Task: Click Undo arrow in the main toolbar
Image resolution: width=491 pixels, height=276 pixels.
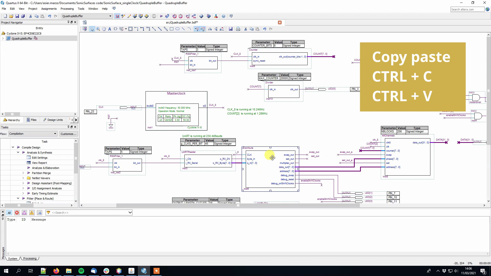Action: pos(49,16)
